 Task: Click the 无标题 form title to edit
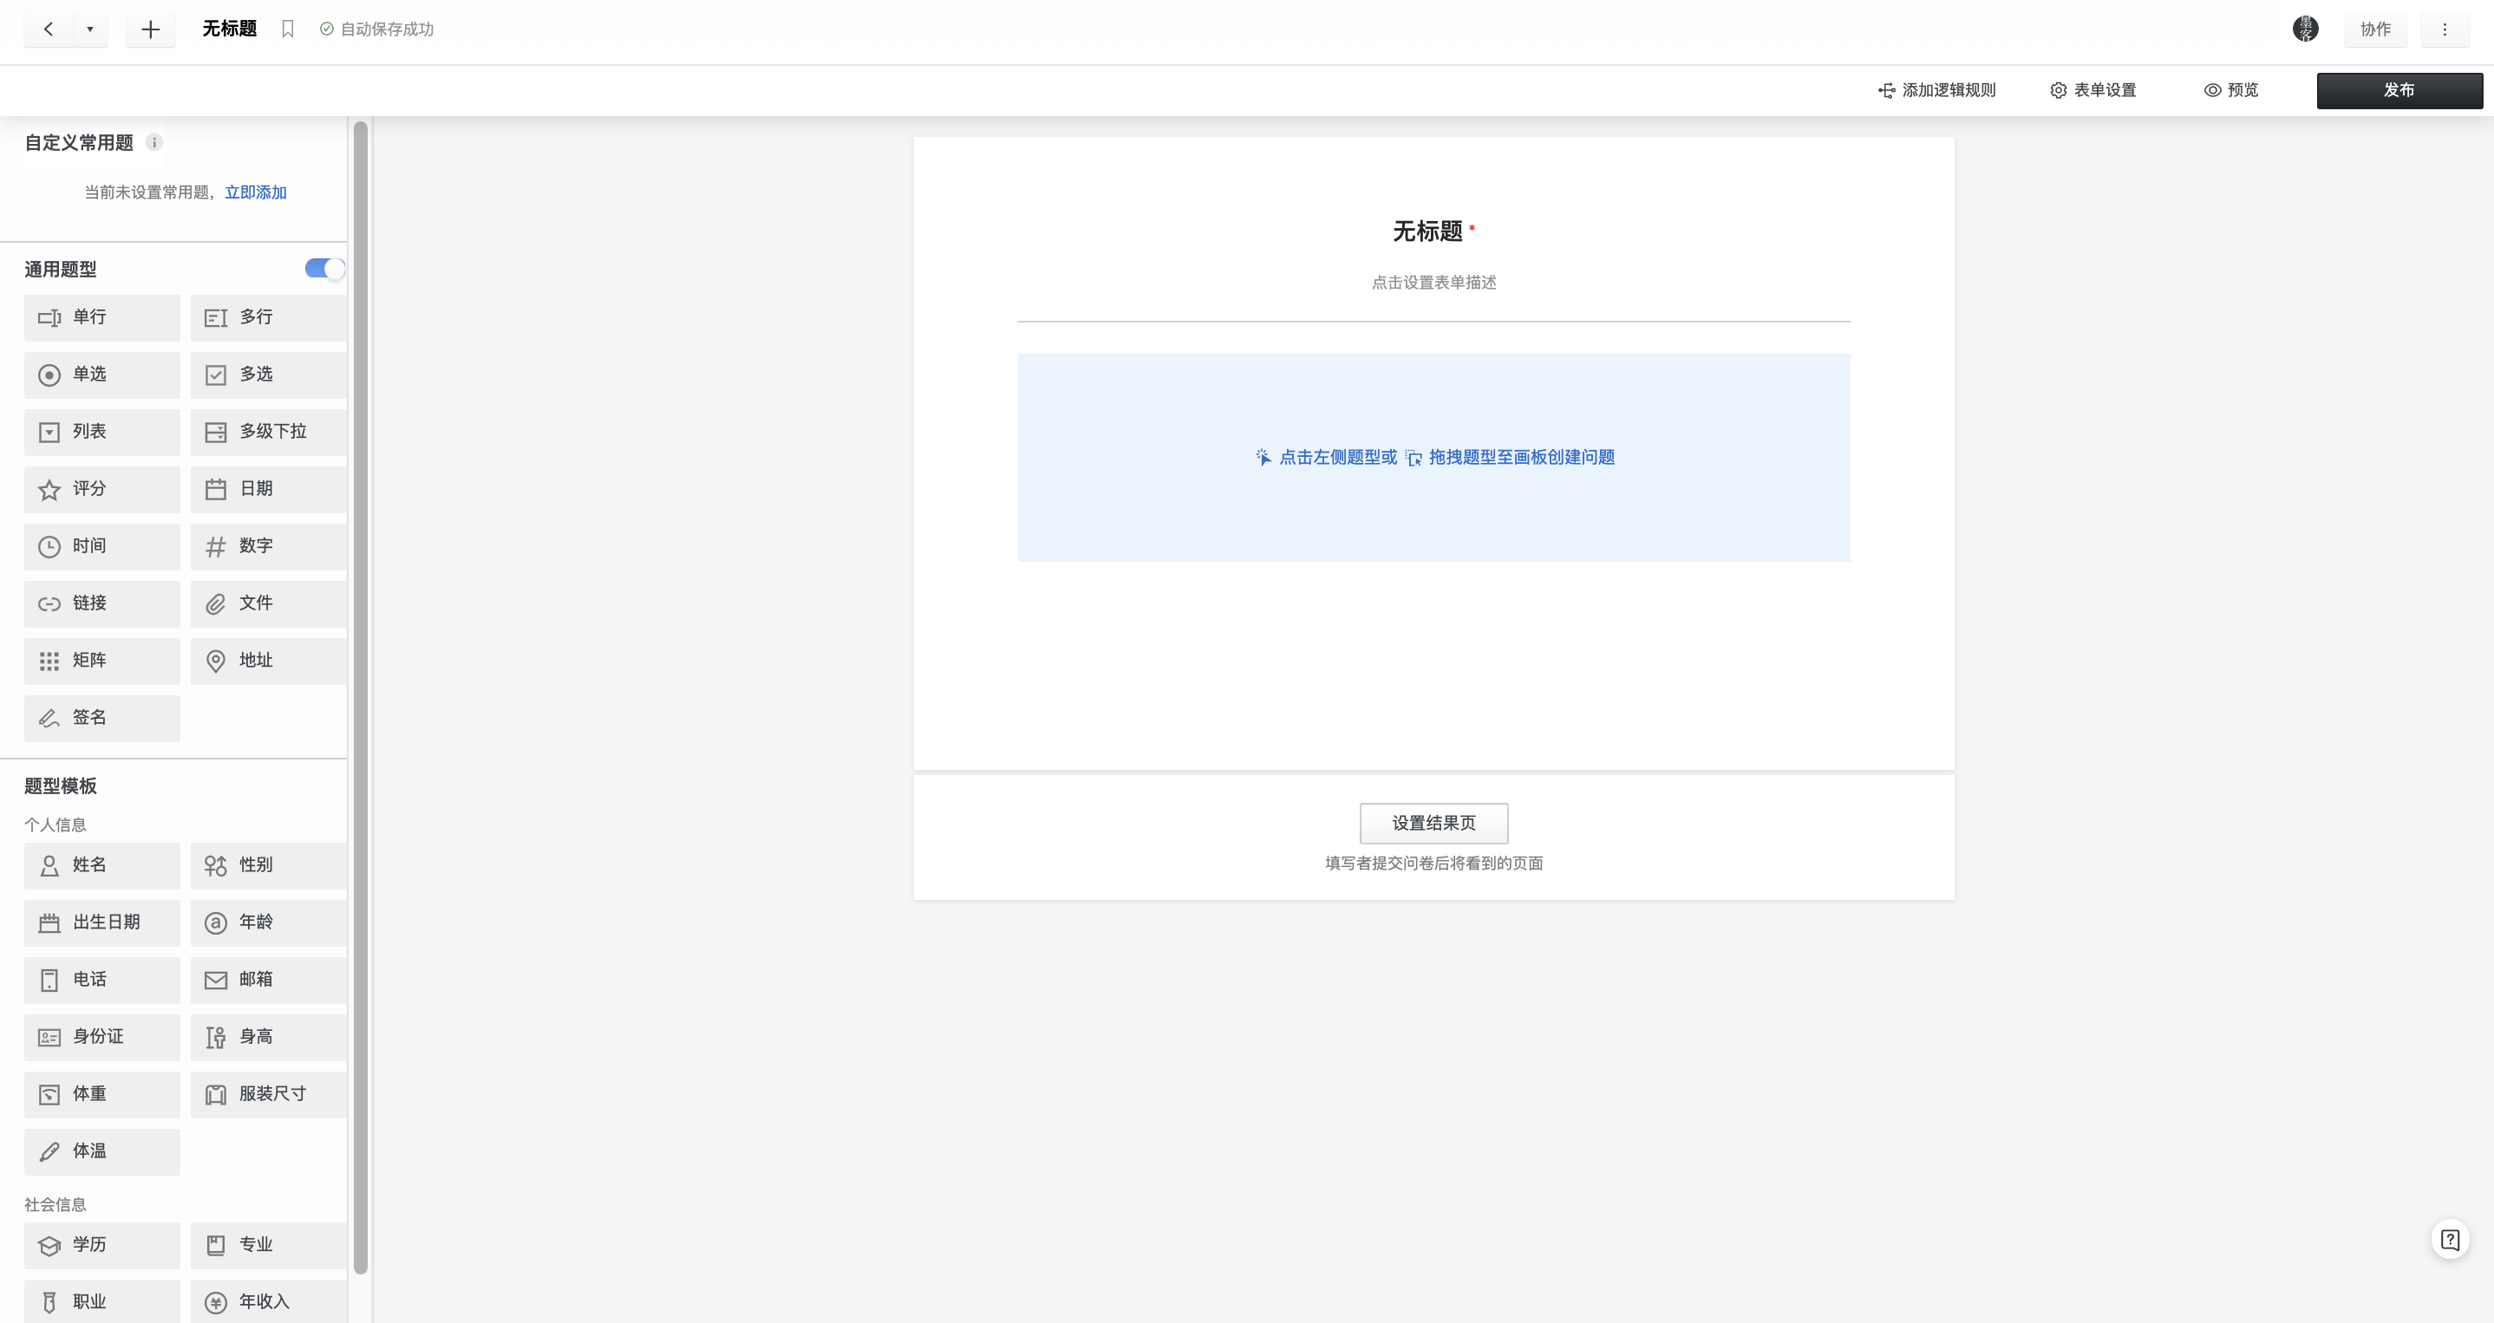point(1427,231)
